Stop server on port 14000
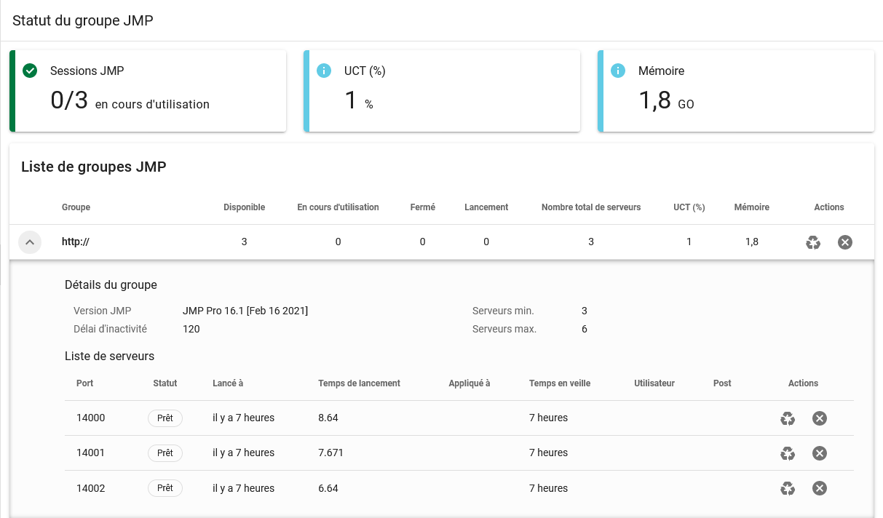 [819, 418]
